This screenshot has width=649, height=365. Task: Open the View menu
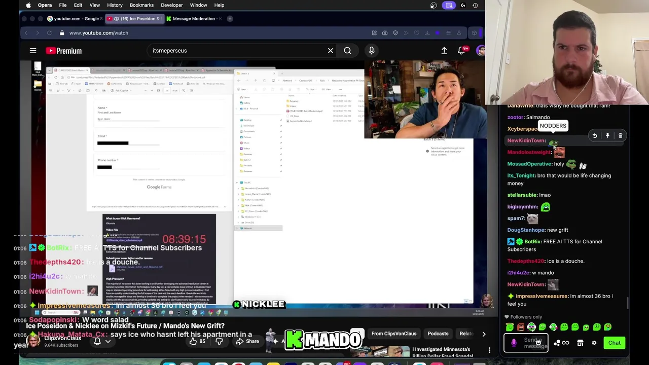[95, 5]
